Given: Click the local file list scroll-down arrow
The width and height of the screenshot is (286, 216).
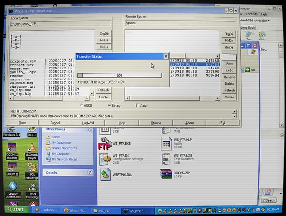Looking at the screenshot, I should (x=92, y=94).
